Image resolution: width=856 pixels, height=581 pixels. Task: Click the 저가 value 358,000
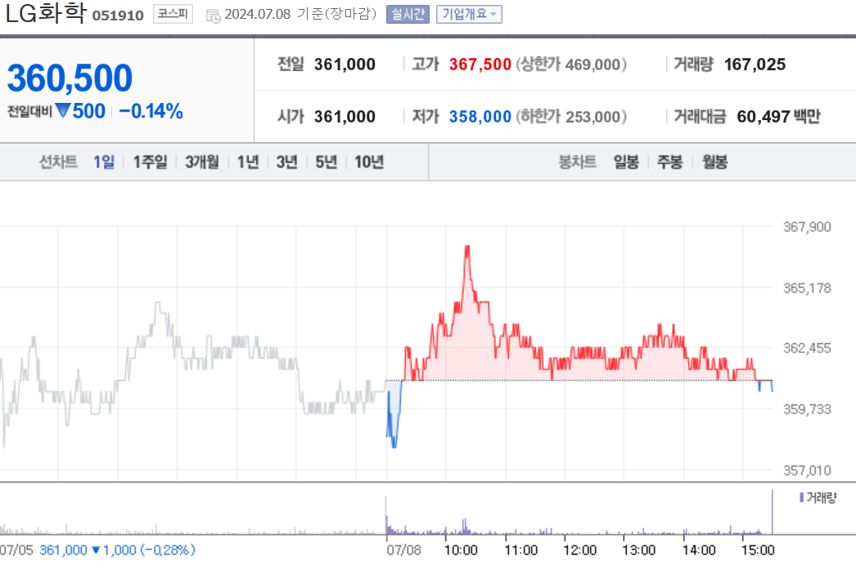coord(480,117)
